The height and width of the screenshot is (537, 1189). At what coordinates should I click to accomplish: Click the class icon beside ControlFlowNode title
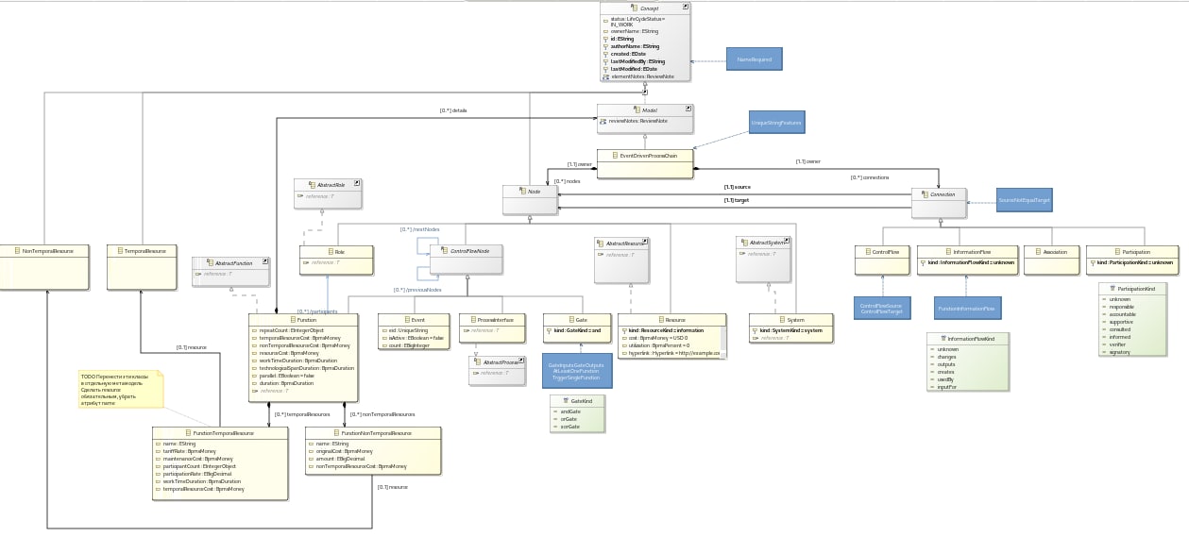[445, 250]
